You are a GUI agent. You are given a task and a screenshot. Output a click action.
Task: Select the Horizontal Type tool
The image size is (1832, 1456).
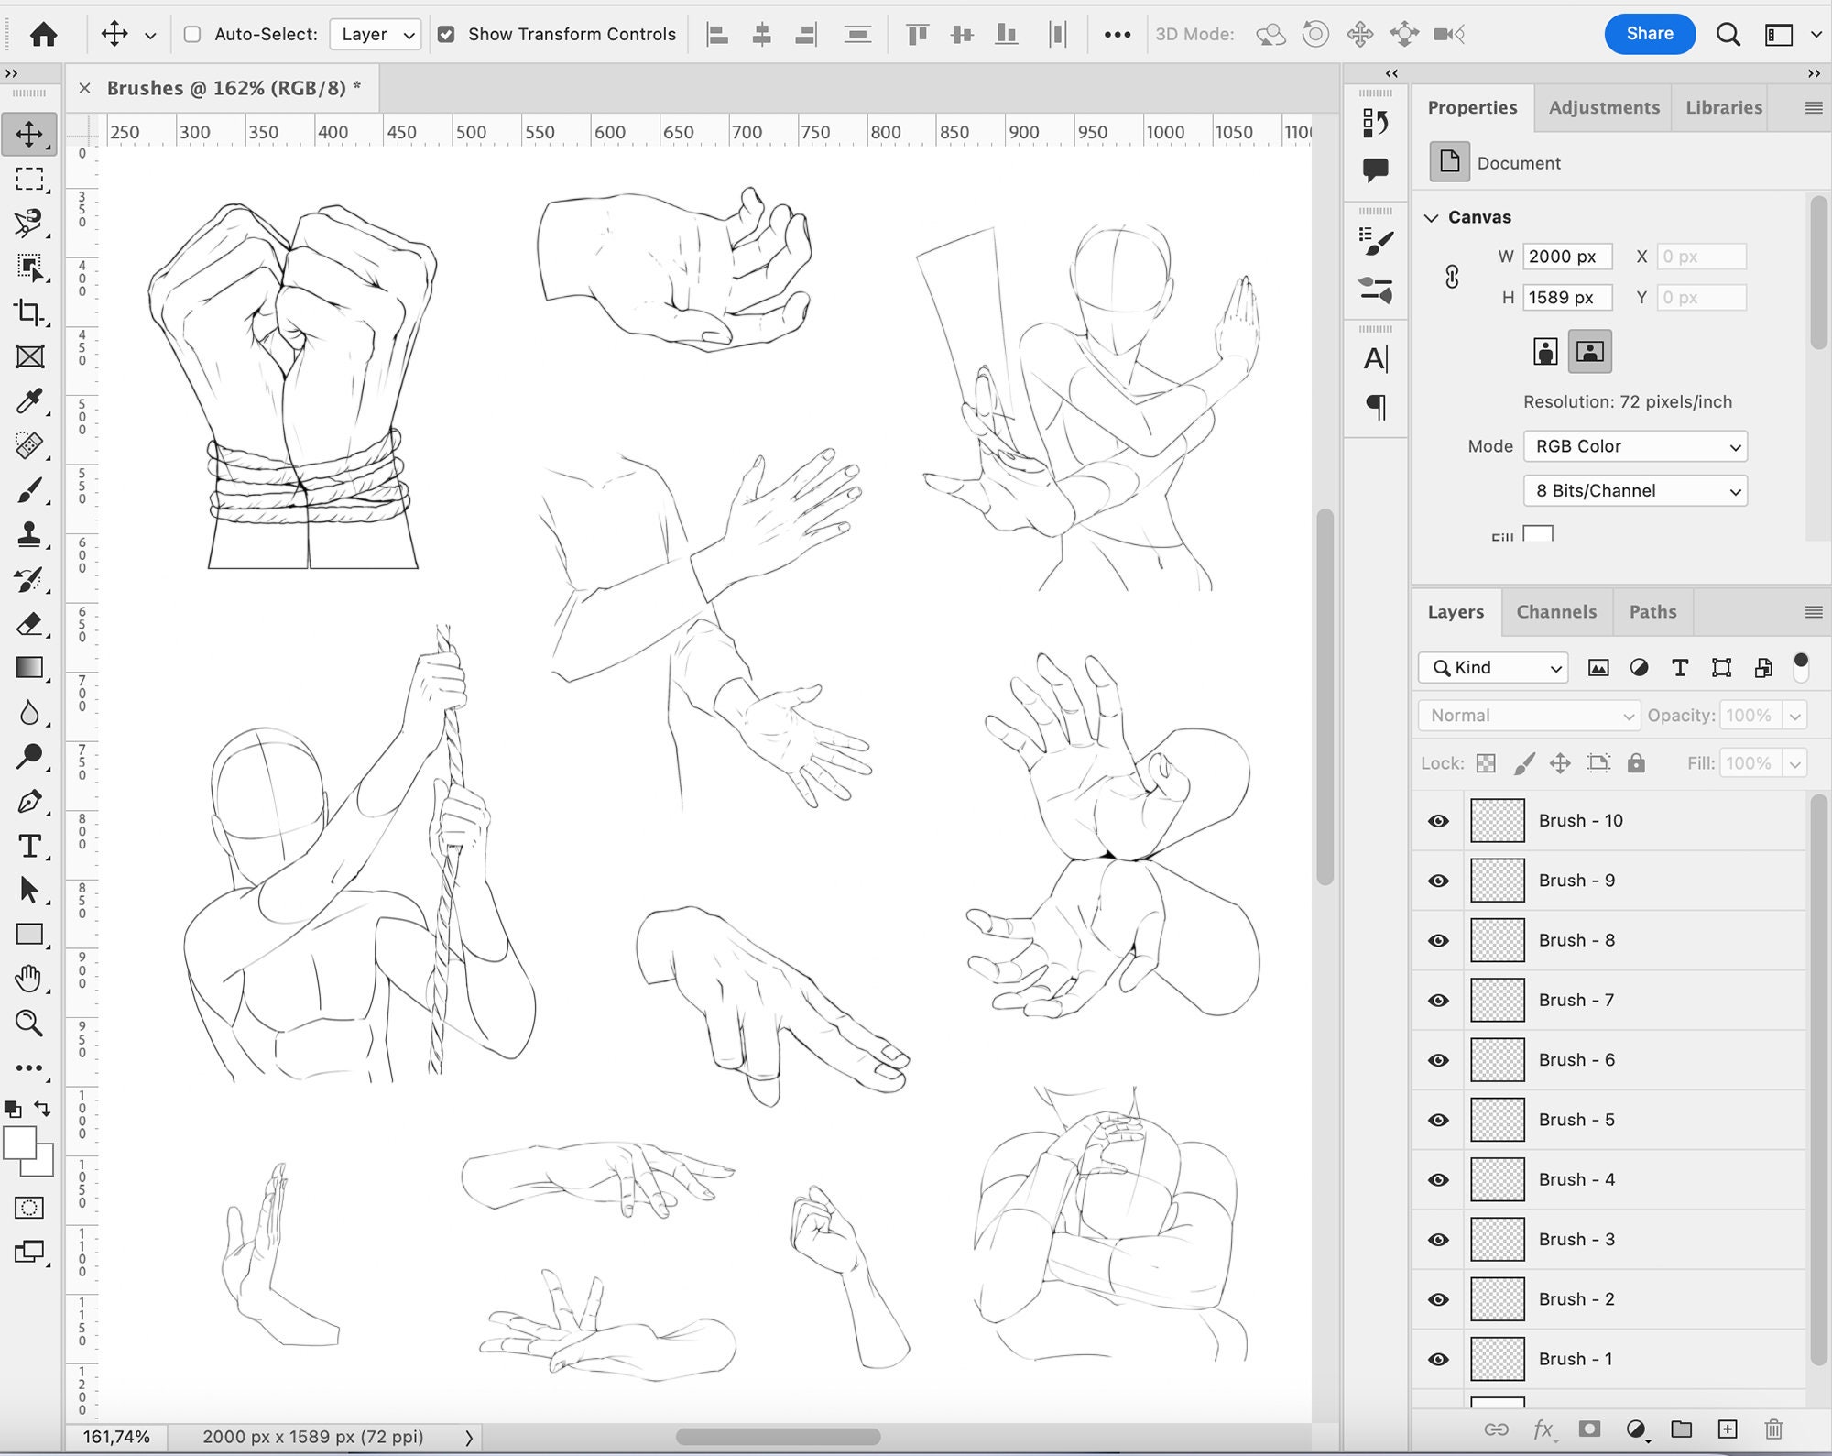tap(30, 846)
